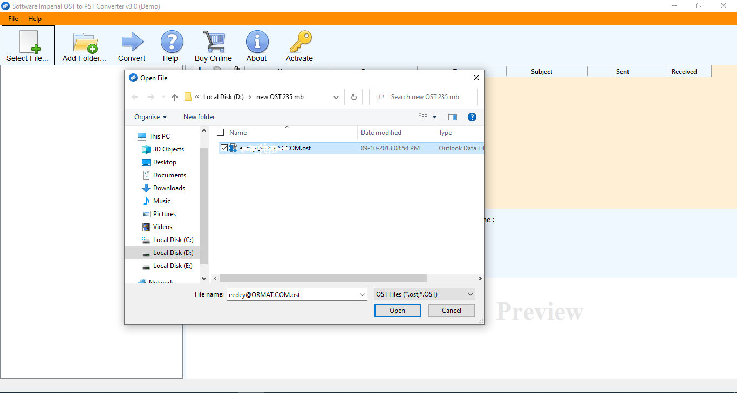
Task: Click Local Disk (D:) in breadcrumb path
Action: click(223, 97)
